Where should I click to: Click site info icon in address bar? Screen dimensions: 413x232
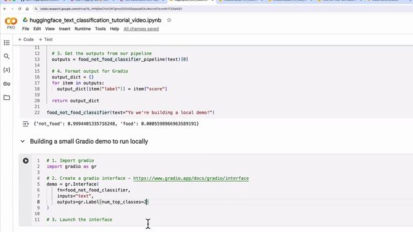(36, 8)
